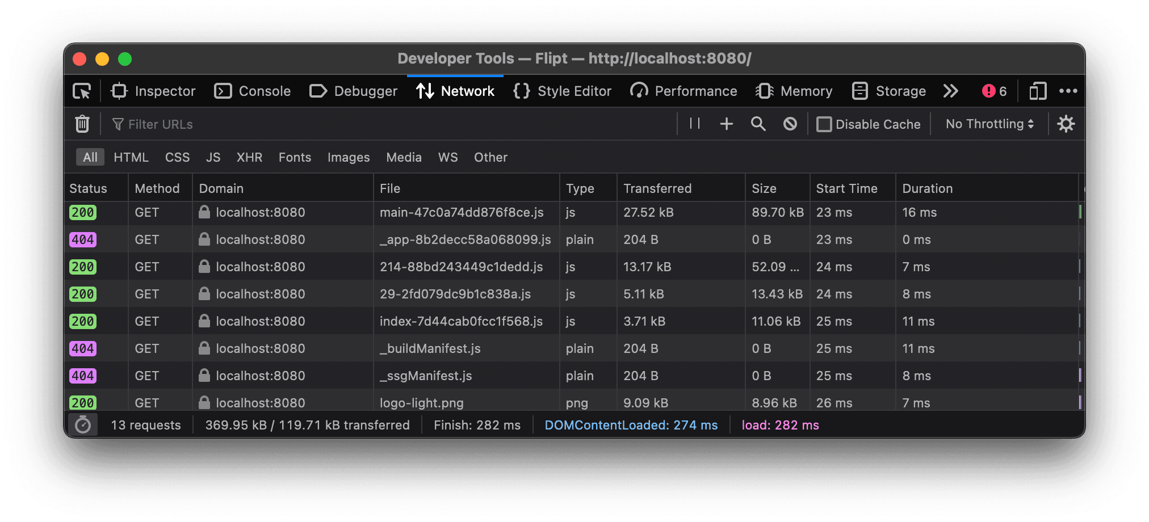This screenshot has width=1149, height=522.
Task: Open the meatball menu at top right
Action: coord(1070,91)
